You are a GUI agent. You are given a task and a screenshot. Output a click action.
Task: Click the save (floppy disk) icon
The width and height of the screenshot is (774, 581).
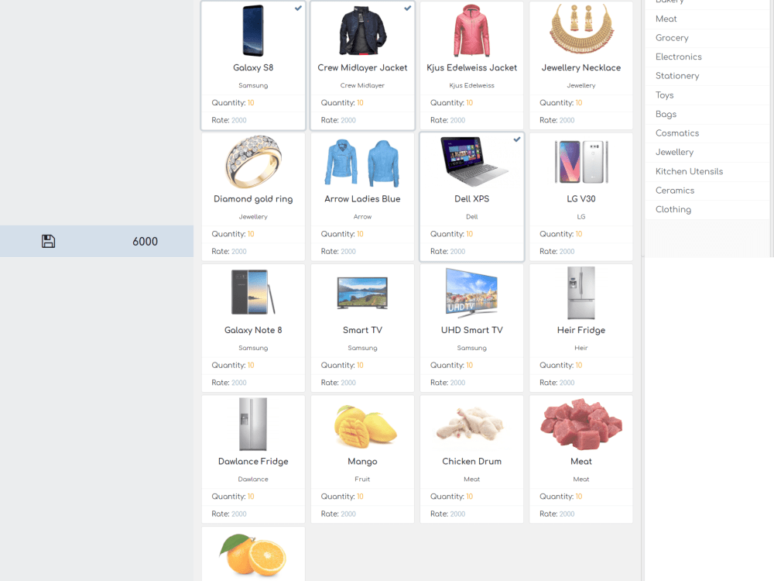[48, 241]
